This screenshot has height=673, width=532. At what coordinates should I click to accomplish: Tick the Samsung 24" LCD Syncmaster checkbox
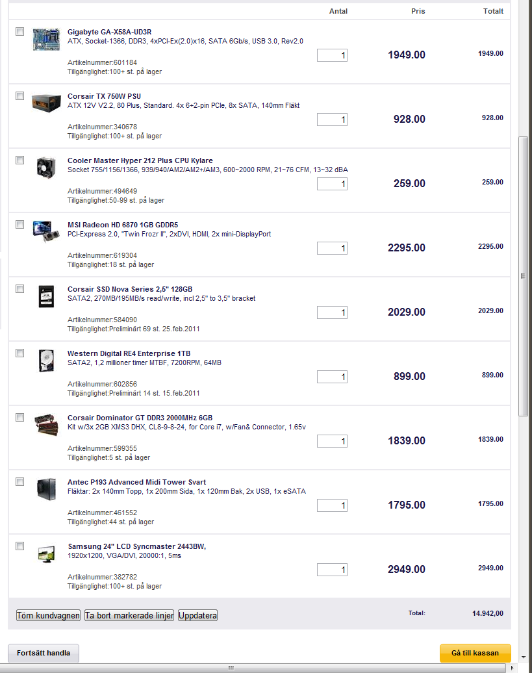point(19,546)
